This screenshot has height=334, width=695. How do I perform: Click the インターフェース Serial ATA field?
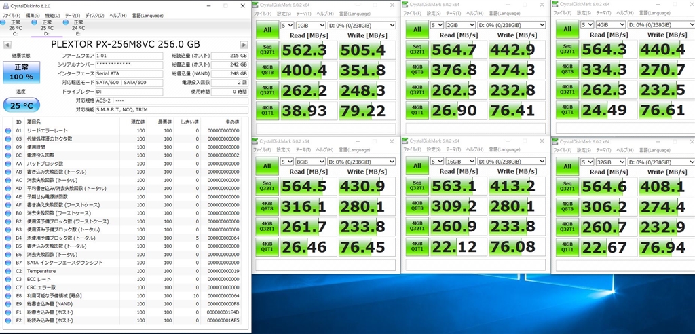point(129,74)
